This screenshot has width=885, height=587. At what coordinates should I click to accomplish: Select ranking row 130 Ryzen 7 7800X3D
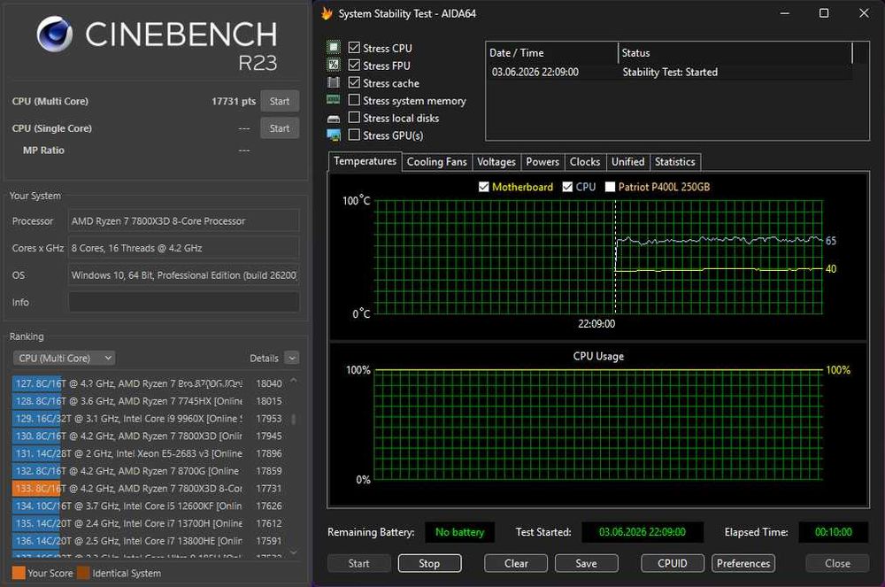[148, 436]
